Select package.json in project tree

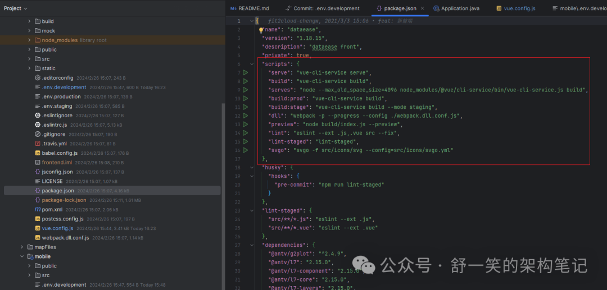pos(112,190)
